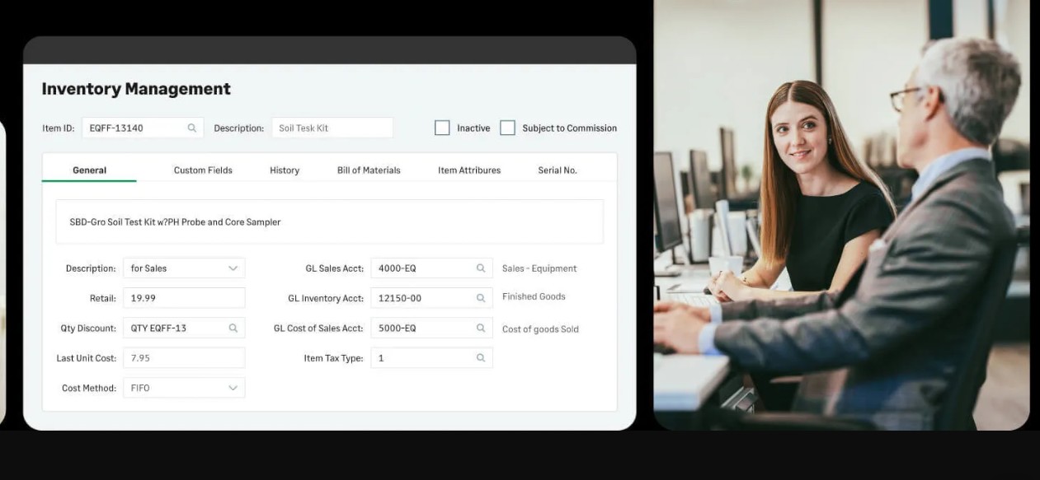Switch to the Custom Fields tab
Viewport: 1040px width, 480px height.
pyautogui.click(x=203, y=170)
